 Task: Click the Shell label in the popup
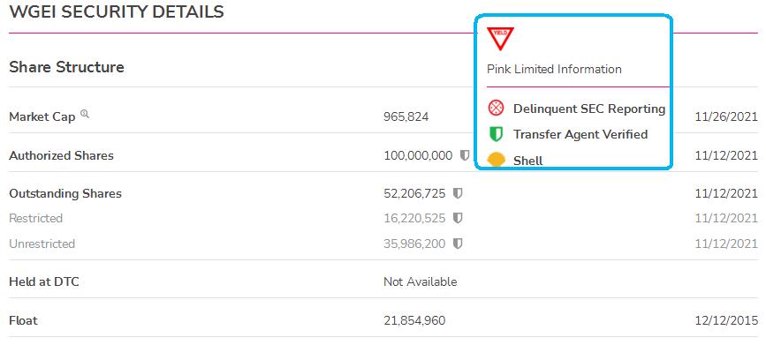pyautogui.click(x=528, y=161)
